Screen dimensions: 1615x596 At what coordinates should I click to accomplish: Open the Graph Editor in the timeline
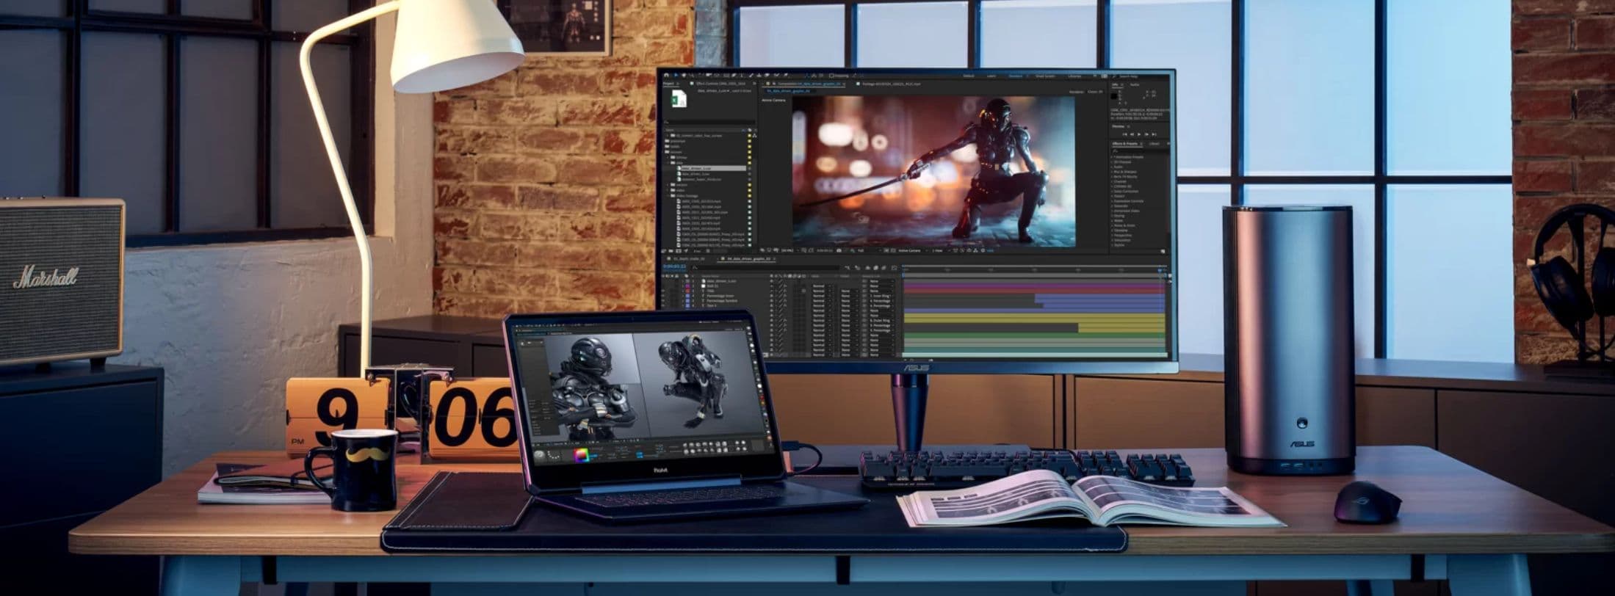894,268
